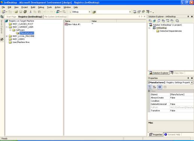194x141 pixels.
Task: Click Registry Editor icon in Solution Explorer
Action: 155,21
